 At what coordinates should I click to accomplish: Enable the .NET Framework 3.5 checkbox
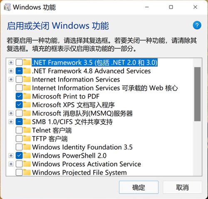(19, 62)
